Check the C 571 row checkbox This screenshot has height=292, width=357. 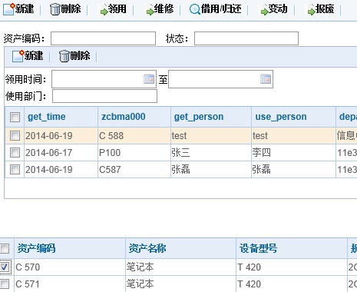[5, 284]
